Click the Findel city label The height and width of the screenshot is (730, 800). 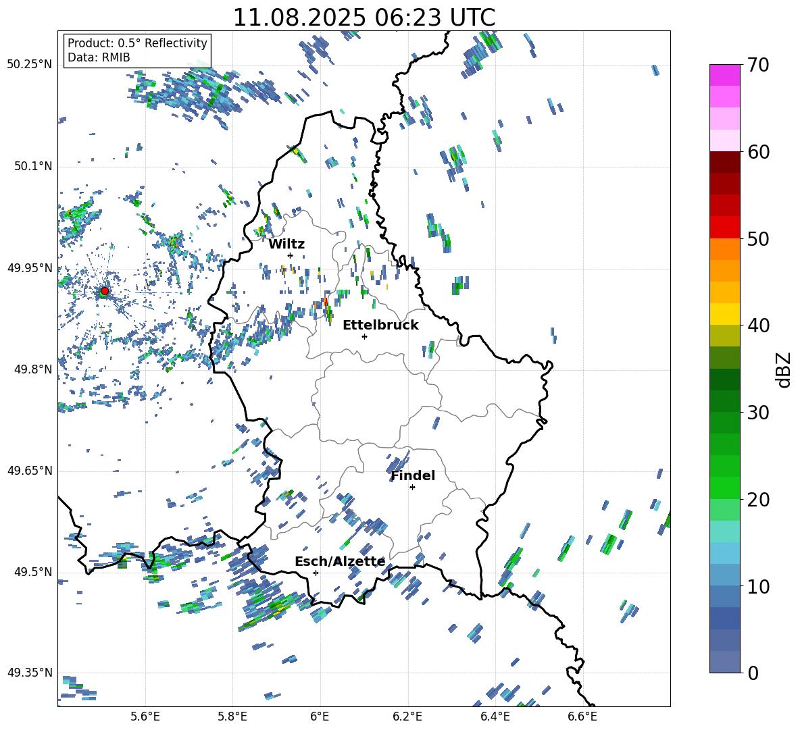pos(413,475)
